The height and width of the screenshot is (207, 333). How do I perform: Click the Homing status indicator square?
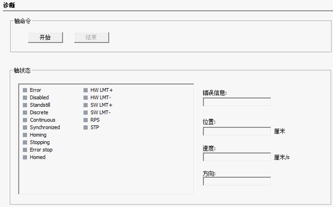click(x=25, y=135)
